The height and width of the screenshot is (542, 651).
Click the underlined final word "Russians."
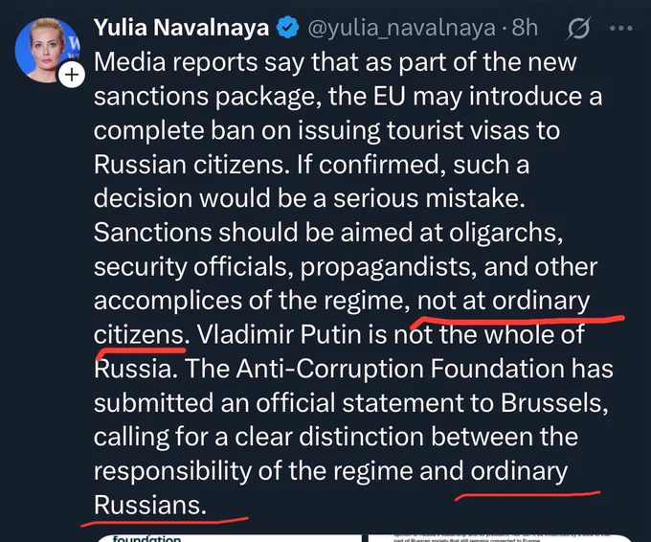150,506
